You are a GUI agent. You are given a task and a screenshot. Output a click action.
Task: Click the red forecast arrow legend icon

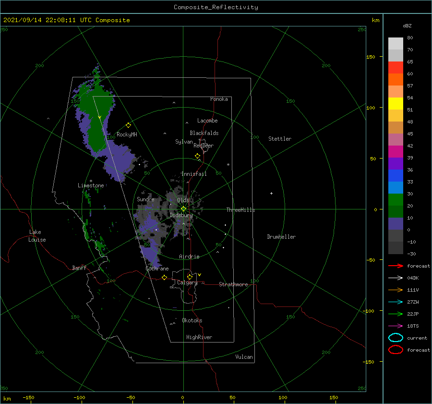click(x=396, y=266)
